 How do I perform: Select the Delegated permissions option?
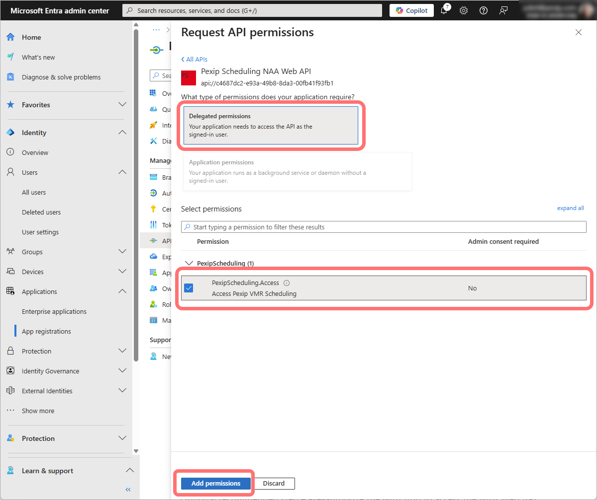(271, 126)
